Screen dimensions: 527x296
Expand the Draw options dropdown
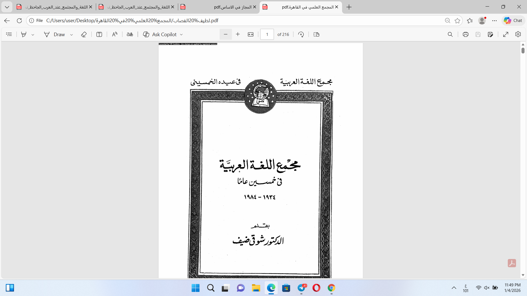(71, 35)
